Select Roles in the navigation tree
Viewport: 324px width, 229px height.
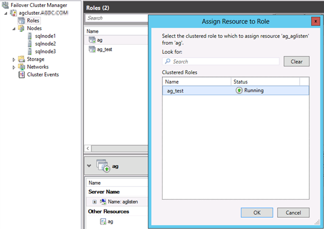pos(33,21)
